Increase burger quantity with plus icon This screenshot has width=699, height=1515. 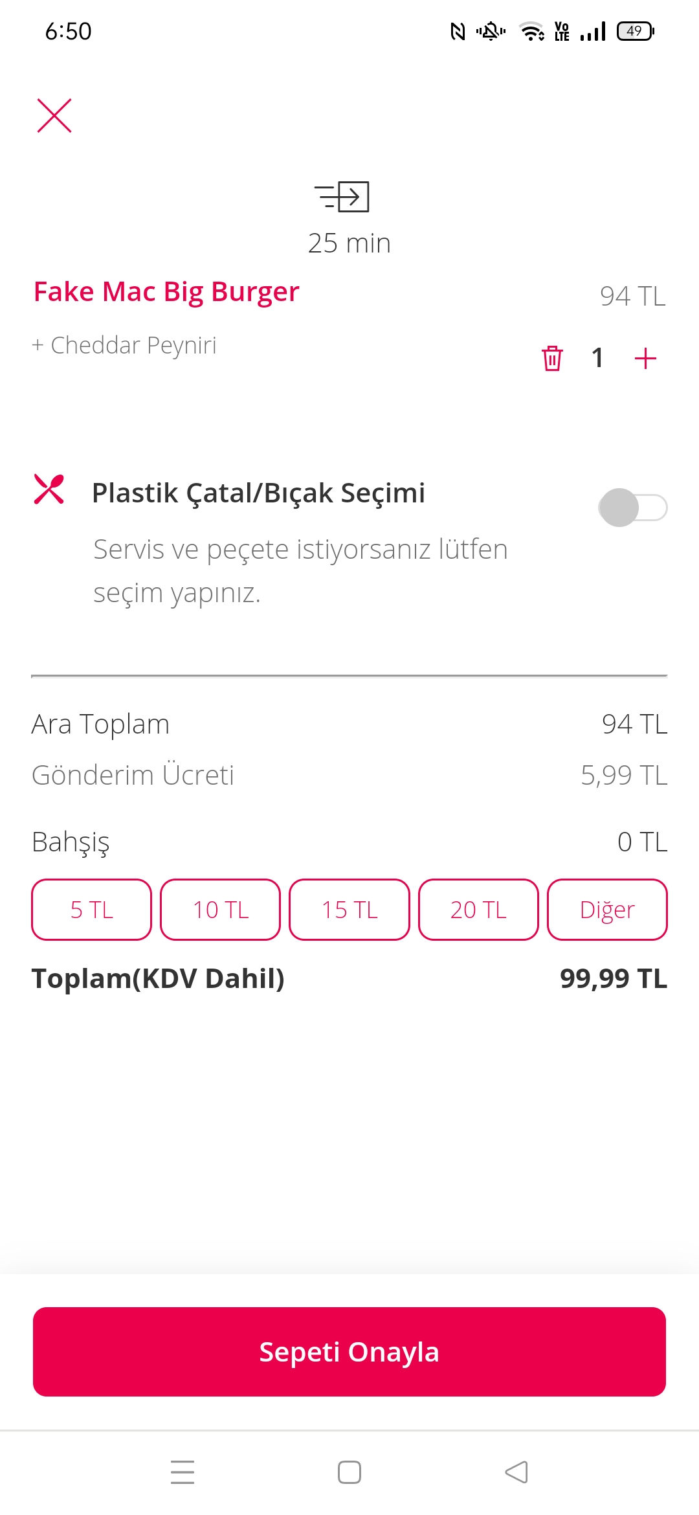[645, 358]
